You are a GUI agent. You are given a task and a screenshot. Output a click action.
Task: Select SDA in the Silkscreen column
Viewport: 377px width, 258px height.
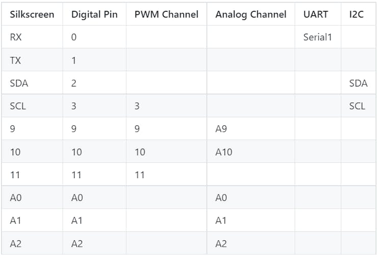click(19, 83)
